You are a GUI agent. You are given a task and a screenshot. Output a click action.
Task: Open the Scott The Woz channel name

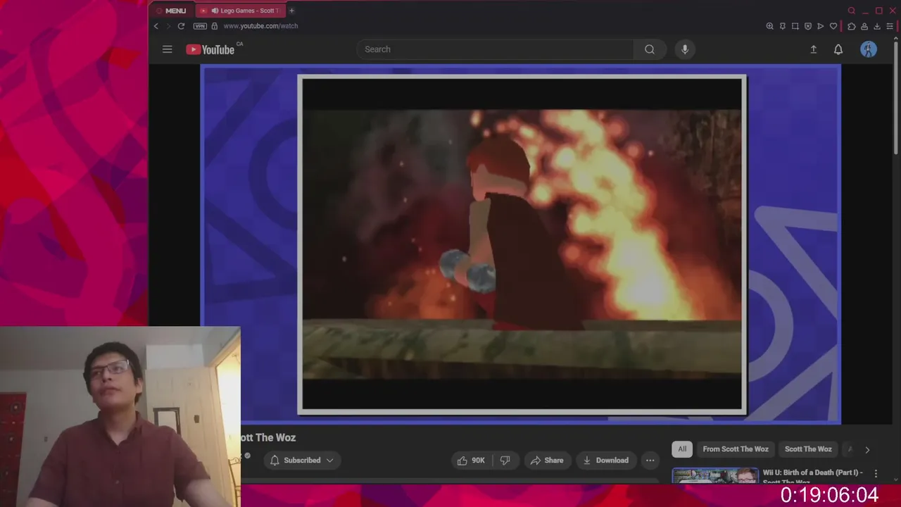(x=268, y=437)
